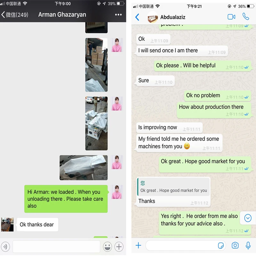
Task: Go back to WeChat list (249)
Action: point(15,15)
